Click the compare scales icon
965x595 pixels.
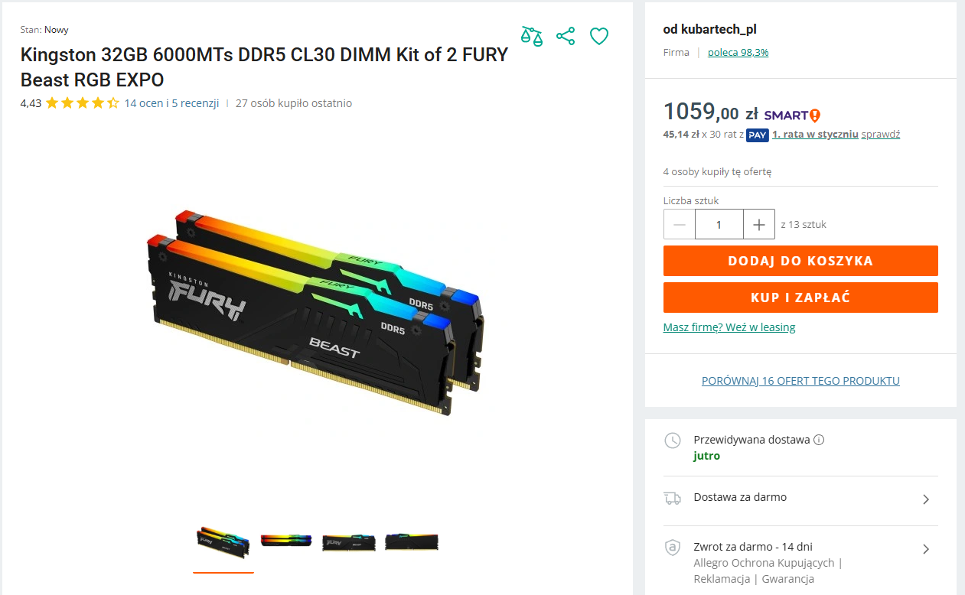532,36
